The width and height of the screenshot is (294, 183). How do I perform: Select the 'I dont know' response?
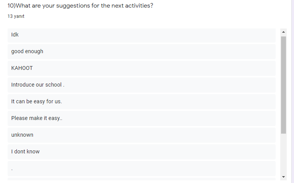click(26, 151)
